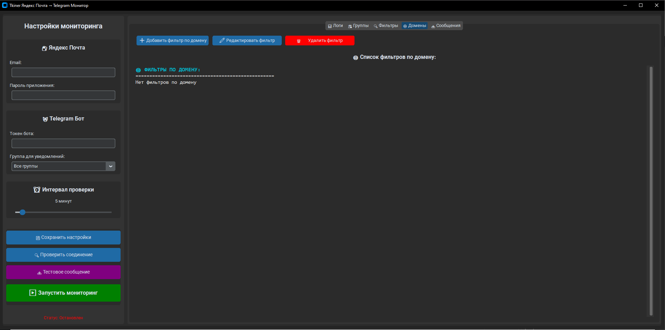665x330 pixels.
Task: Send a Тестовое сообщение
Action: (x=63, y=272)
